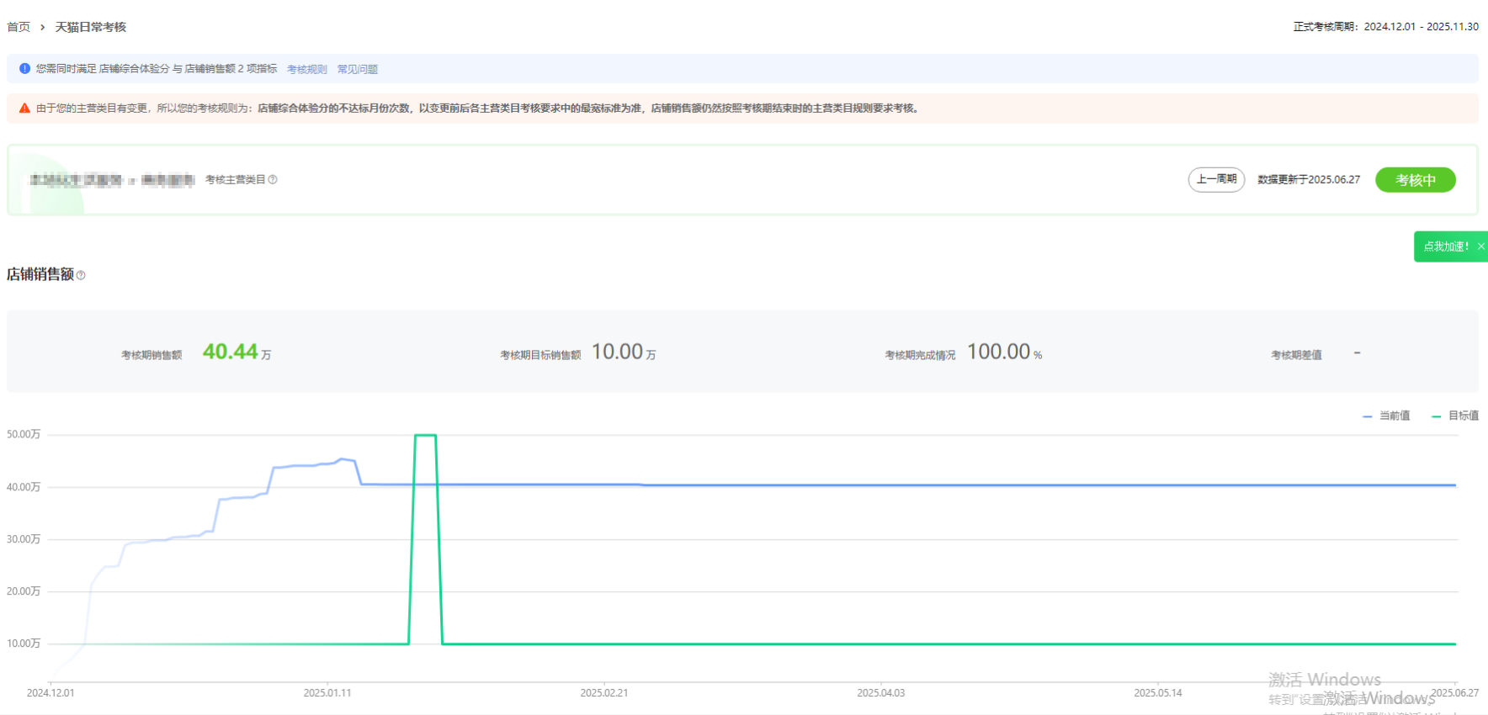Open the 考核规则 link

[x=306, y=69]
